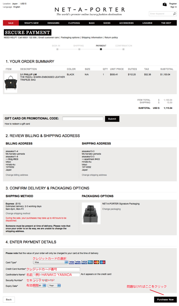Screen dimensions: 179x306
Task: Open the DESIGNERS menu item
Action: click(x=53, y=23)
